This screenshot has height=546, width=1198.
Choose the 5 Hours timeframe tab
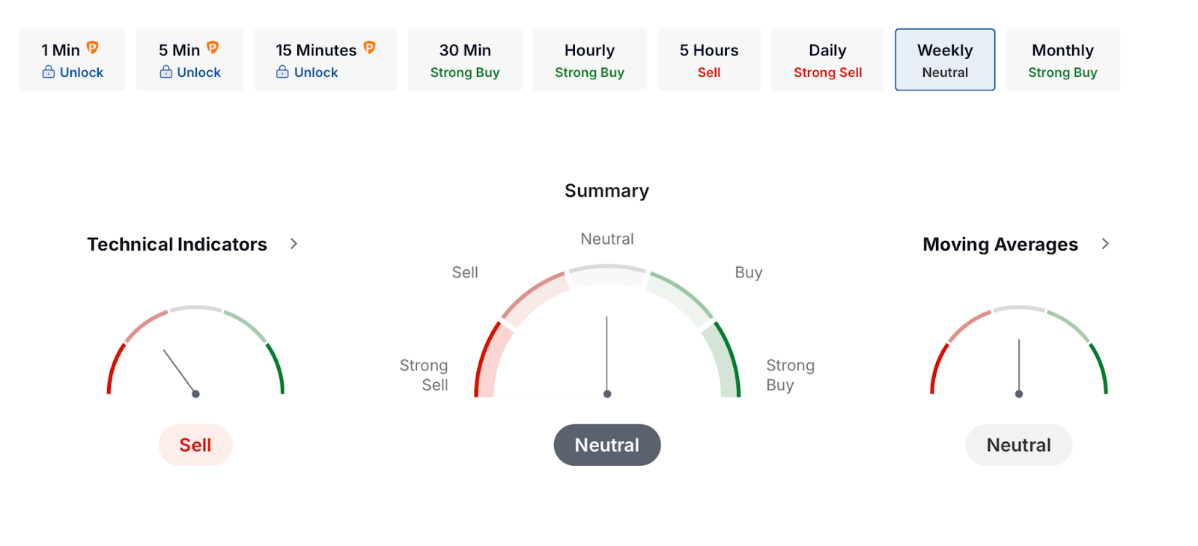709,60
